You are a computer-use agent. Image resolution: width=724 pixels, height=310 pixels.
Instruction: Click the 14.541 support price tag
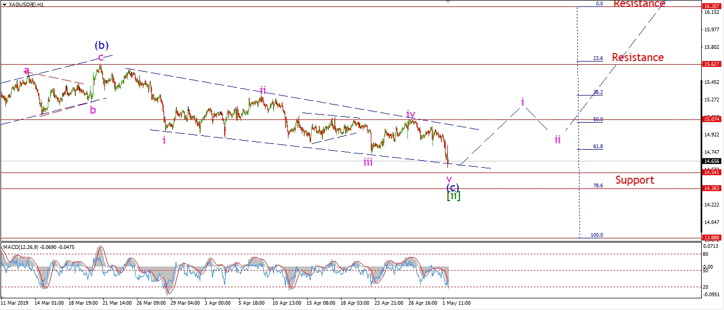[x=711, y=173]
